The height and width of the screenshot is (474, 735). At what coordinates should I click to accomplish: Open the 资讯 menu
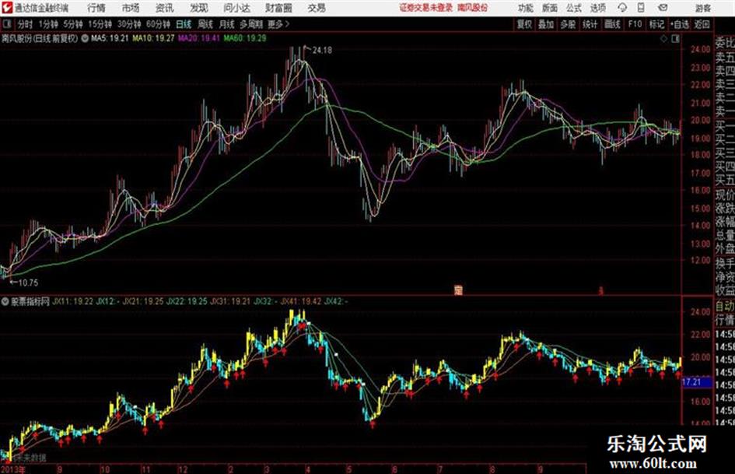coord(164,8)
